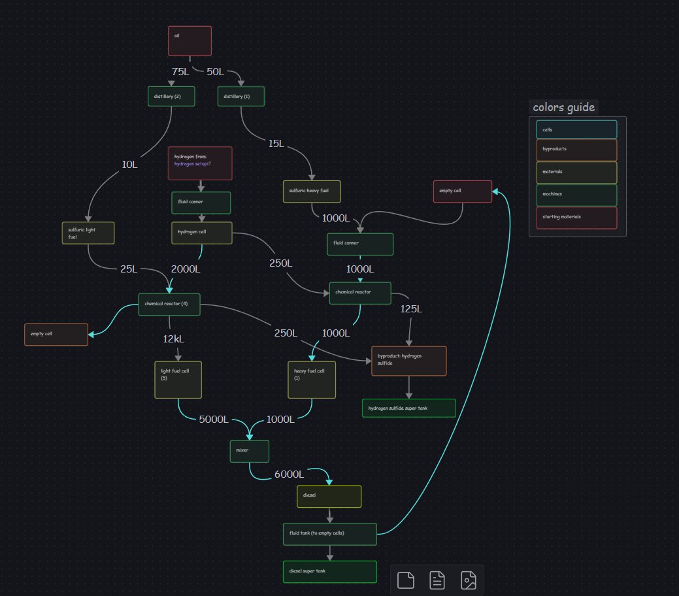
Task: Select byproducts swatch in colors guide
Action: pyautogui.click(x=577, y=150)
